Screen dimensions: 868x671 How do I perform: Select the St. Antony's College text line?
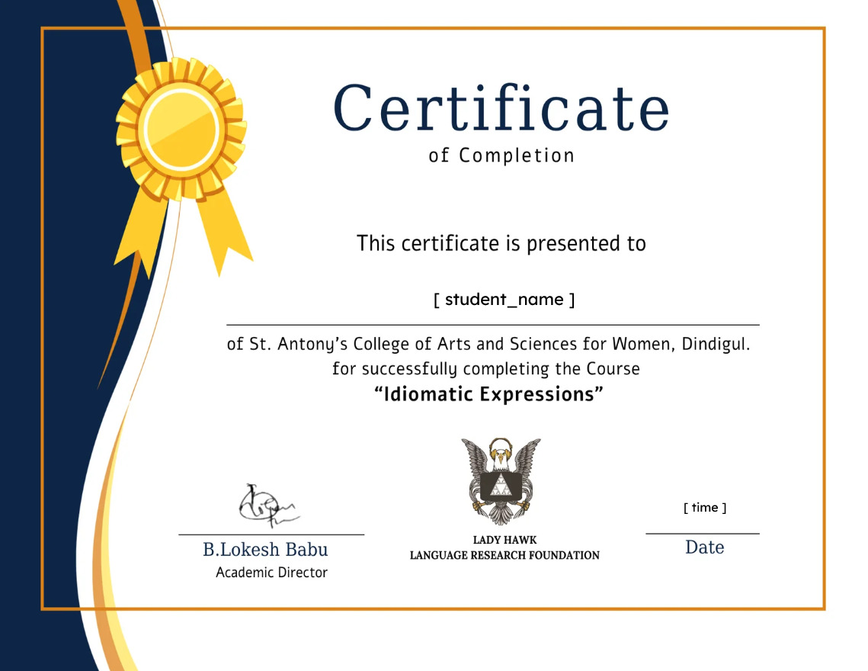(488, 344)
